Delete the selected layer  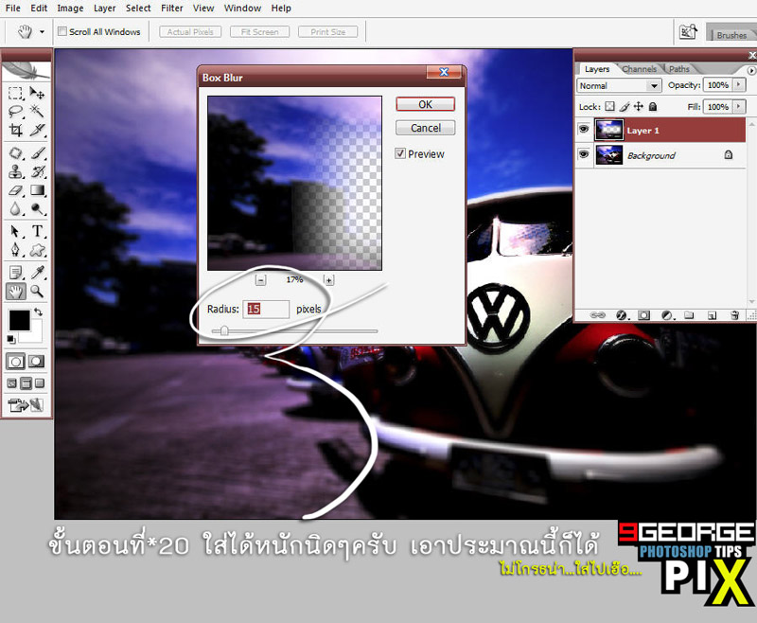coord(734,315)
